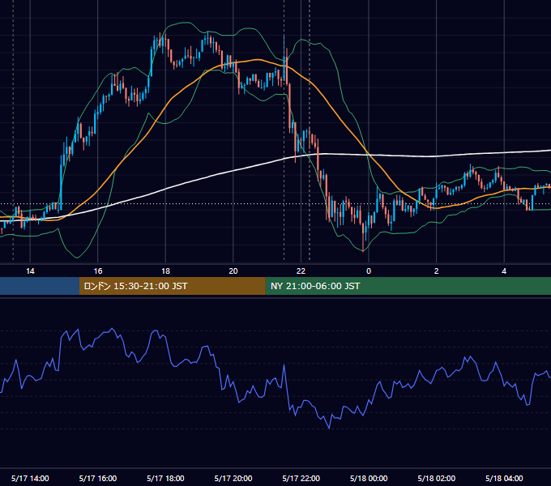Click the 16 hour label on price axis

(x=98, y=271)
